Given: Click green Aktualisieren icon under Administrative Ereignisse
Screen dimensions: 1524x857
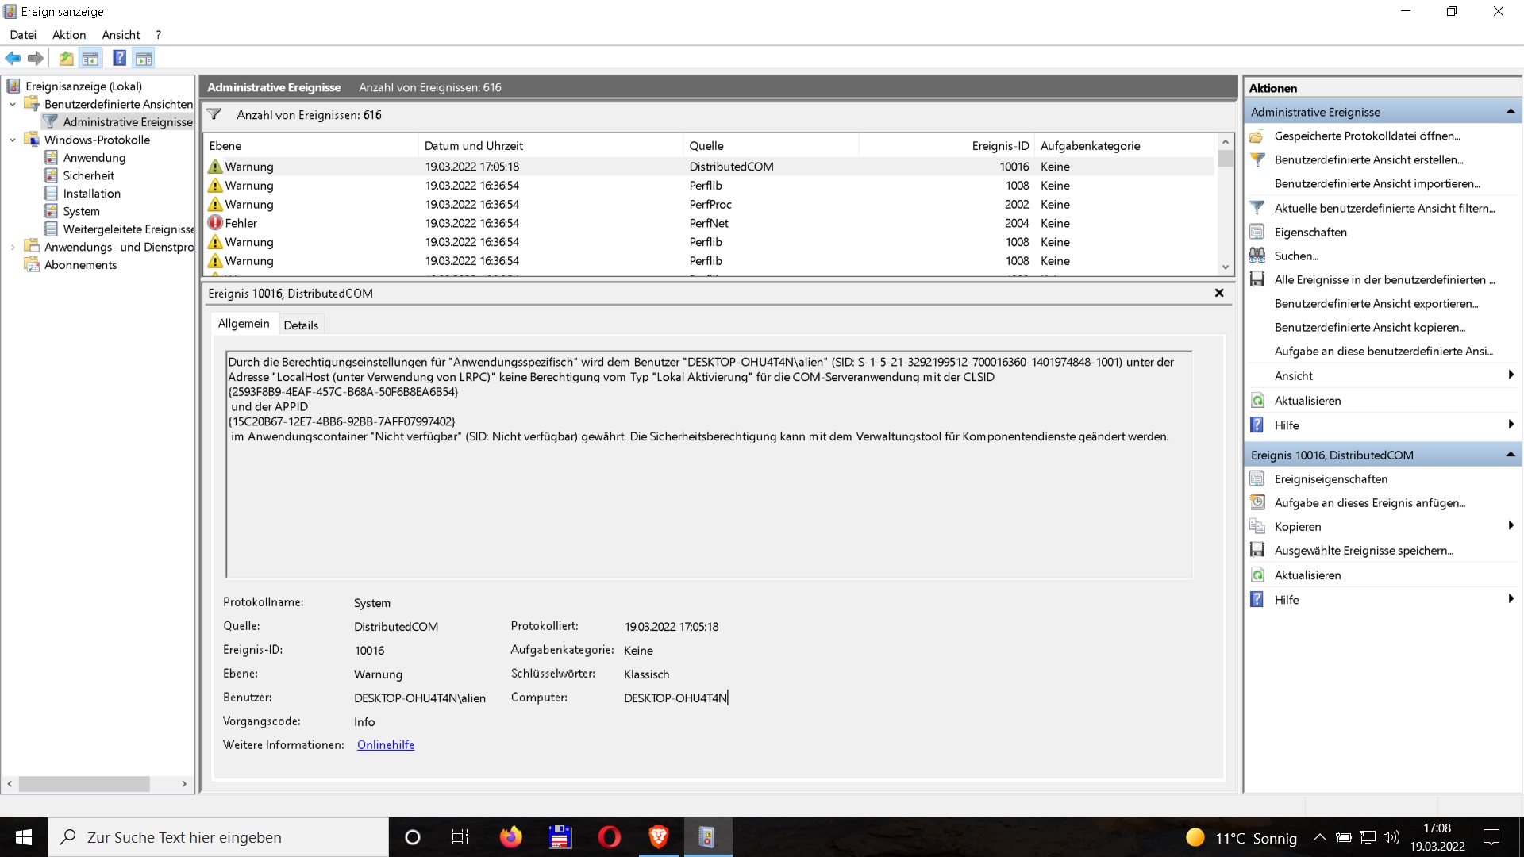Looking at the screenshot, I should tap(1257, 401).
